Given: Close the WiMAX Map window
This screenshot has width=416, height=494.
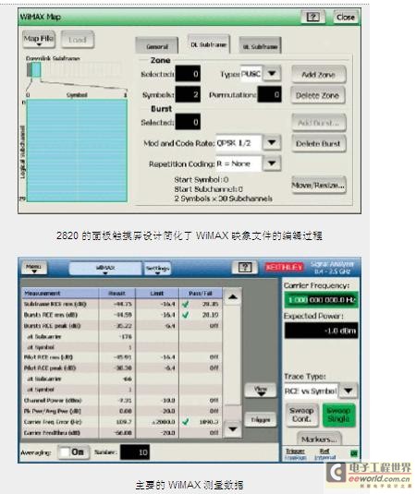Looking at the screenshot, I should click(346, 18).
